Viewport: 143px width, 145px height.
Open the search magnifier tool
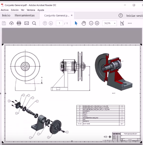tap(34, 23)
